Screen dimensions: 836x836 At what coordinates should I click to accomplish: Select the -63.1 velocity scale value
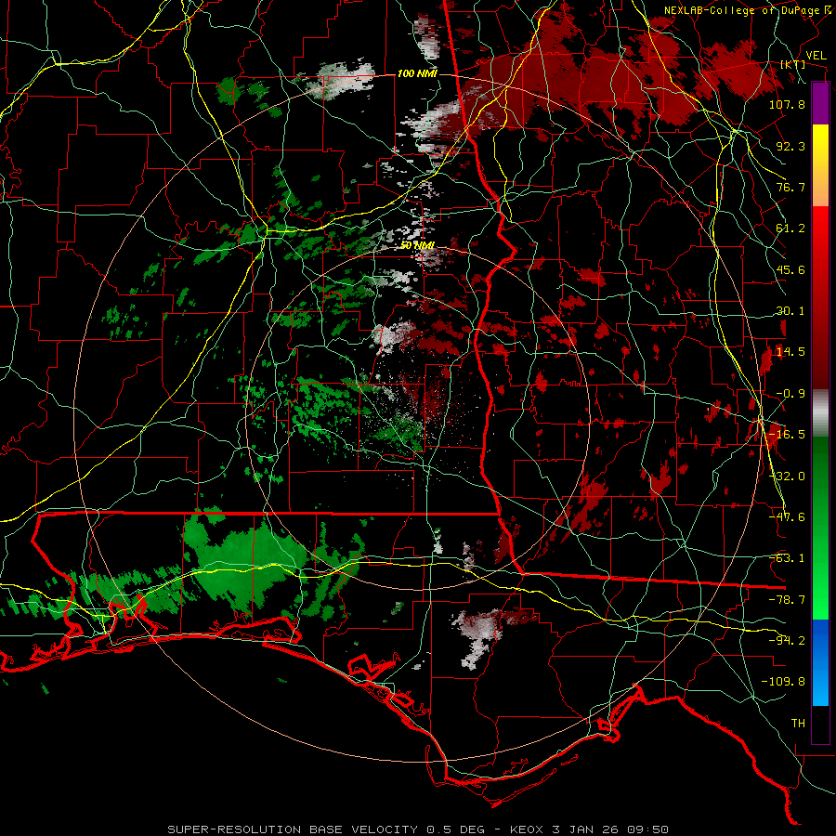[787, 558]
